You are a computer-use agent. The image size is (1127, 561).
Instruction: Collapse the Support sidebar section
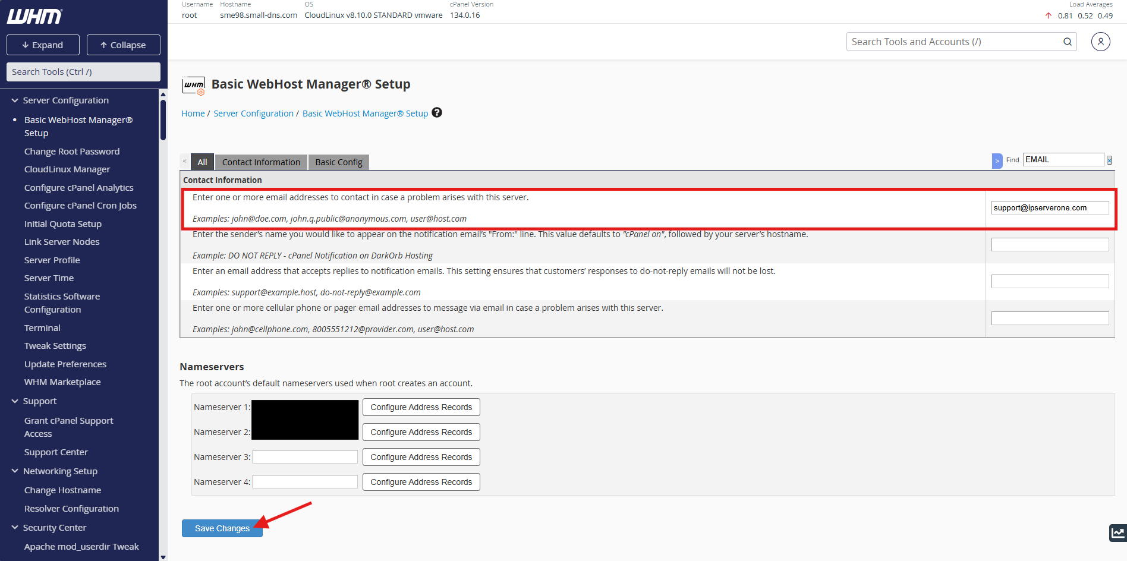(x=15, y=401)
